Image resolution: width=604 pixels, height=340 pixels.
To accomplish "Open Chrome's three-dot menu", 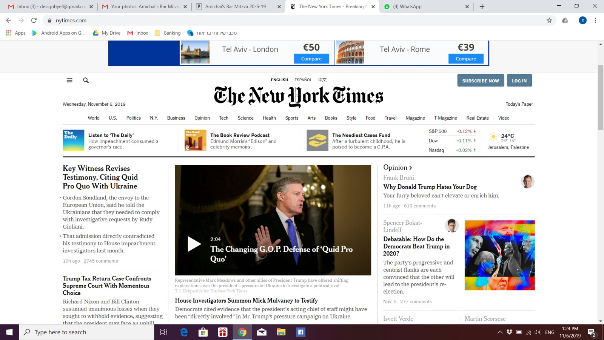I will (x=595, y=20).
